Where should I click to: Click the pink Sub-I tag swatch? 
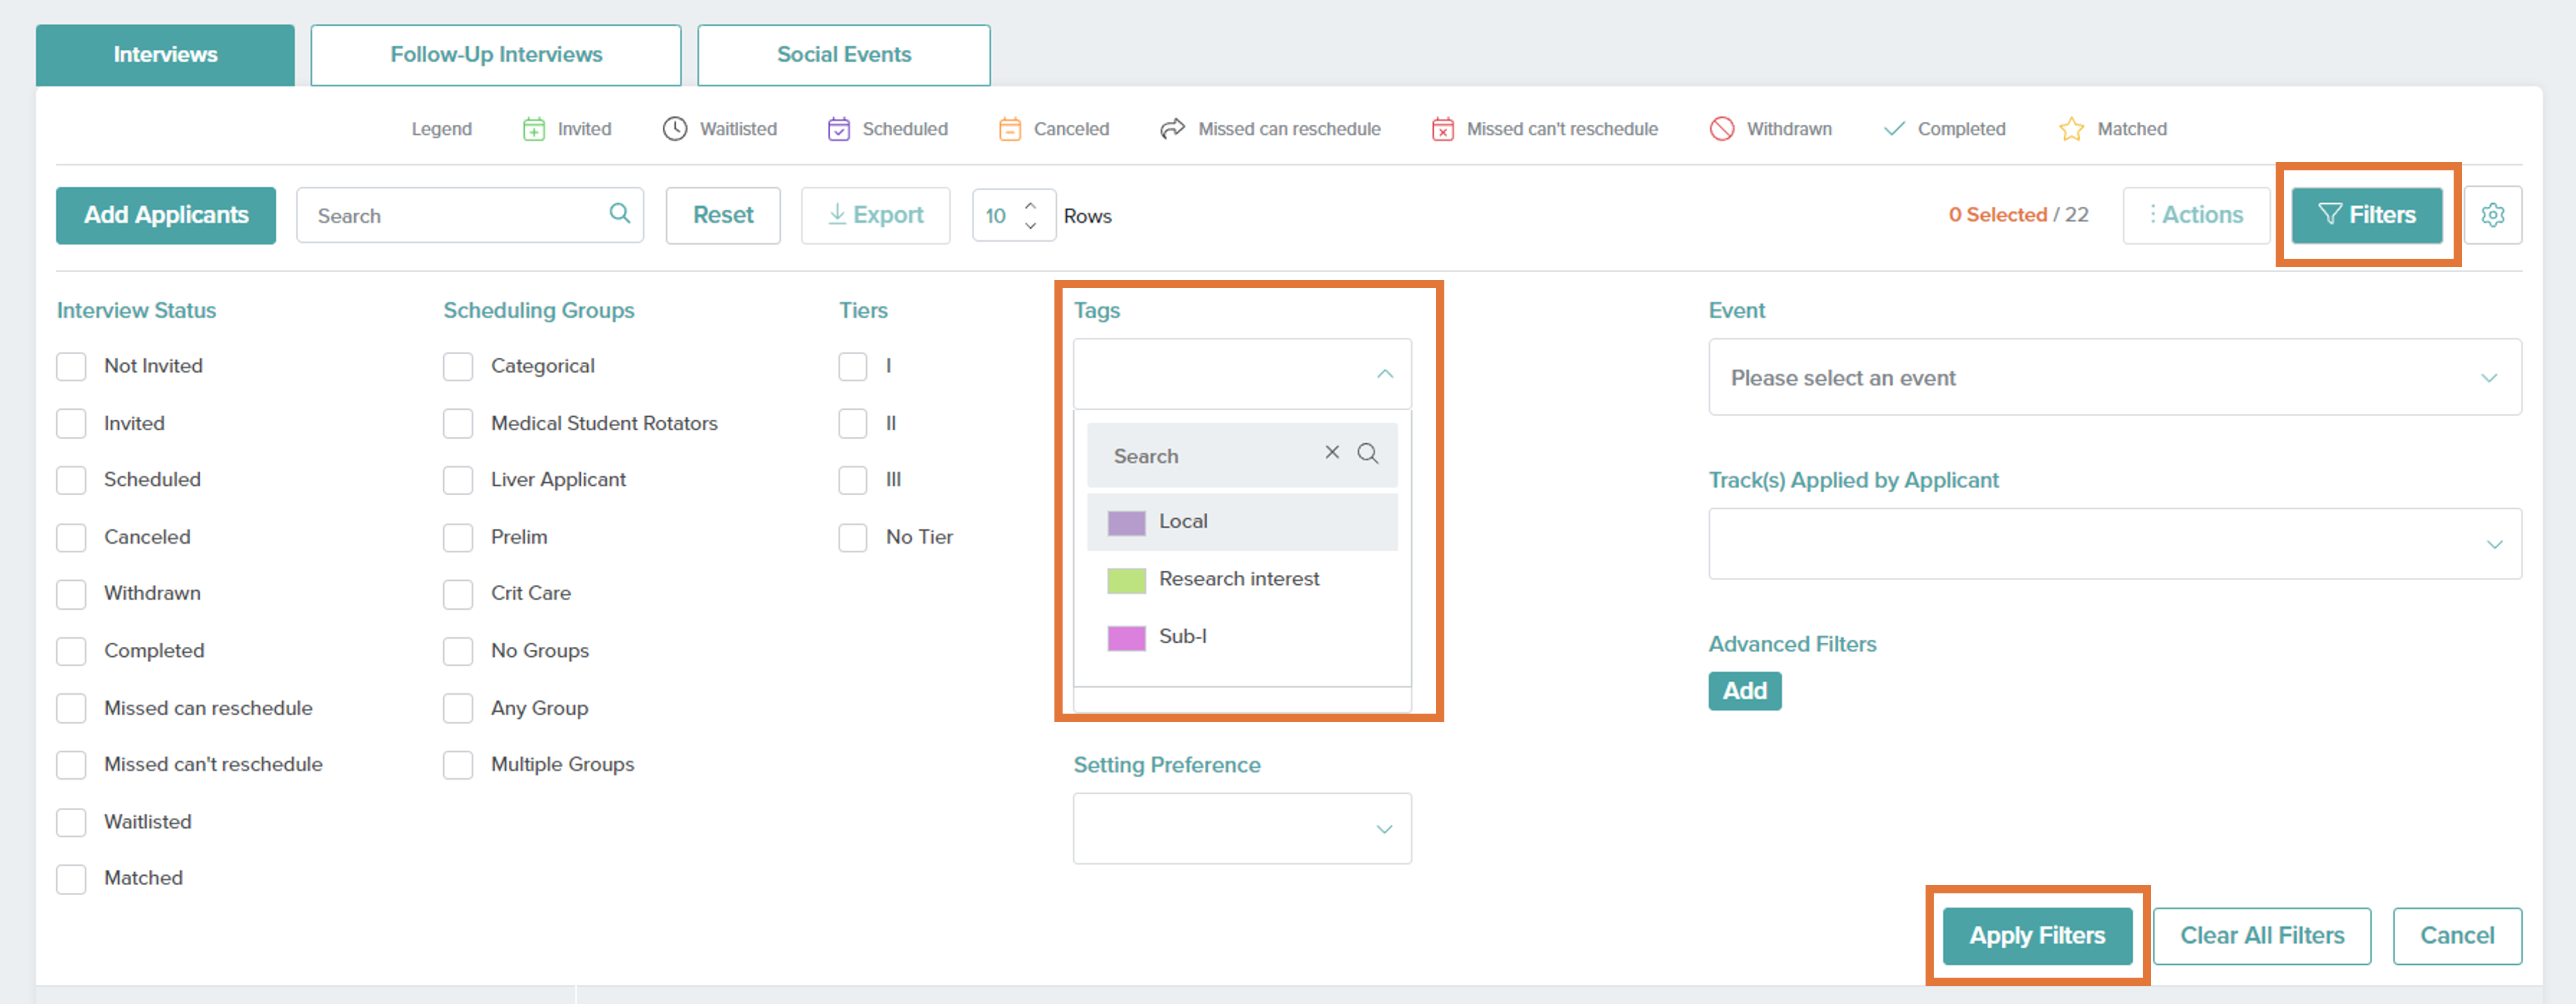pos(1126,638)
